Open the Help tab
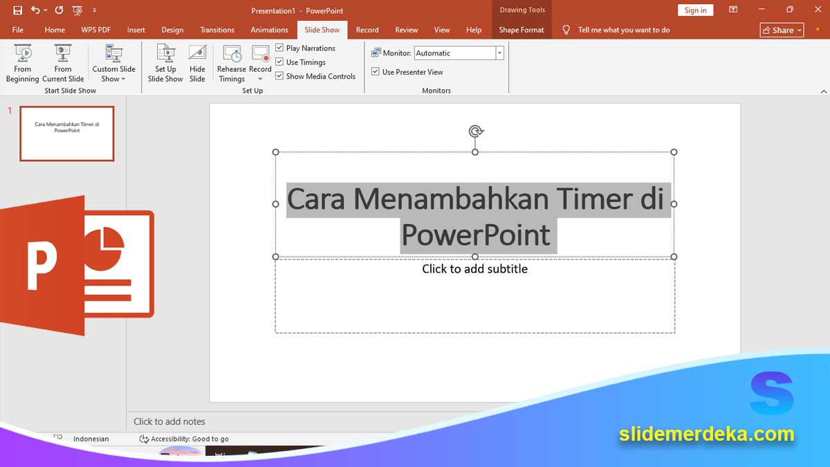Screen dimensions: 830x467 [474, 30]
